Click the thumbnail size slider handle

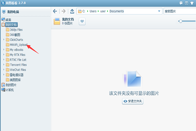(x=181, y=21)
